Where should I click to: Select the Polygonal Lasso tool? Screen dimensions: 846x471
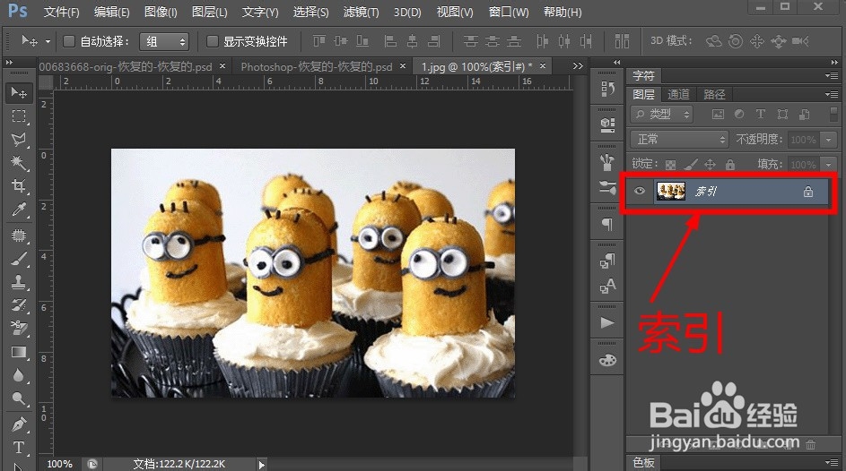tap(19, 140)
